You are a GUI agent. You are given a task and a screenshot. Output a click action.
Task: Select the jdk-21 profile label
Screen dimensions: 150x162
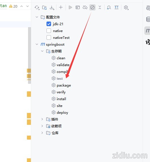click(58, 24)
